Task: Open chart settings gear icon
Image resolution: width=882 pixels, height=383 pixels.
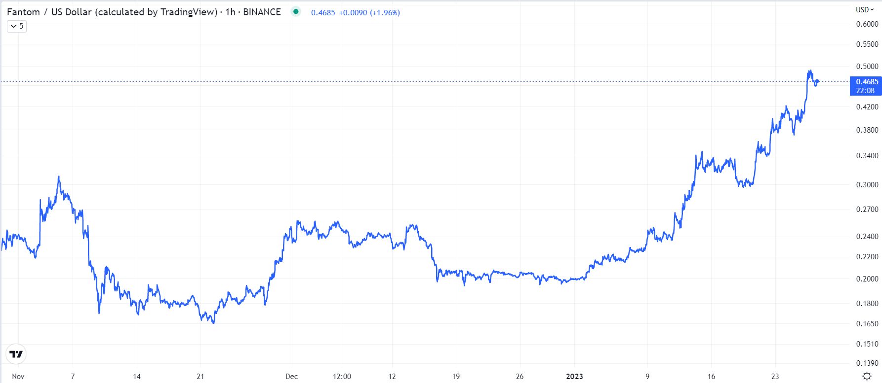Action: 867,376
